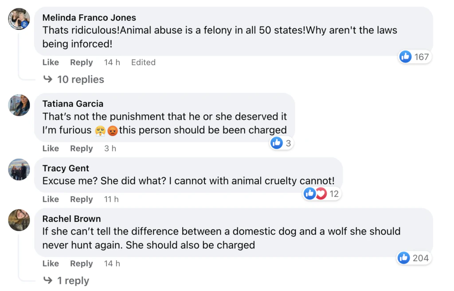Click Melinda Franco Jones's profile picture
This screenshot has width=454, height=291.
(x=19, y=19)
